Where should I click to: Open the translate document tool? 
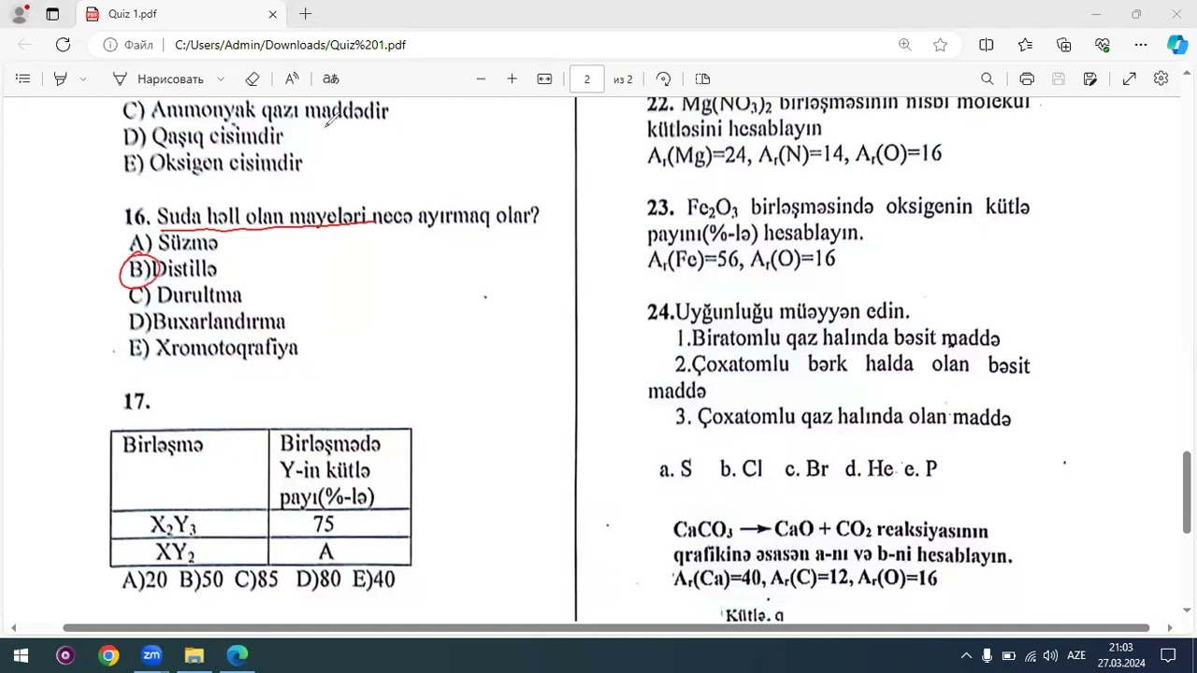click(330, 79)
